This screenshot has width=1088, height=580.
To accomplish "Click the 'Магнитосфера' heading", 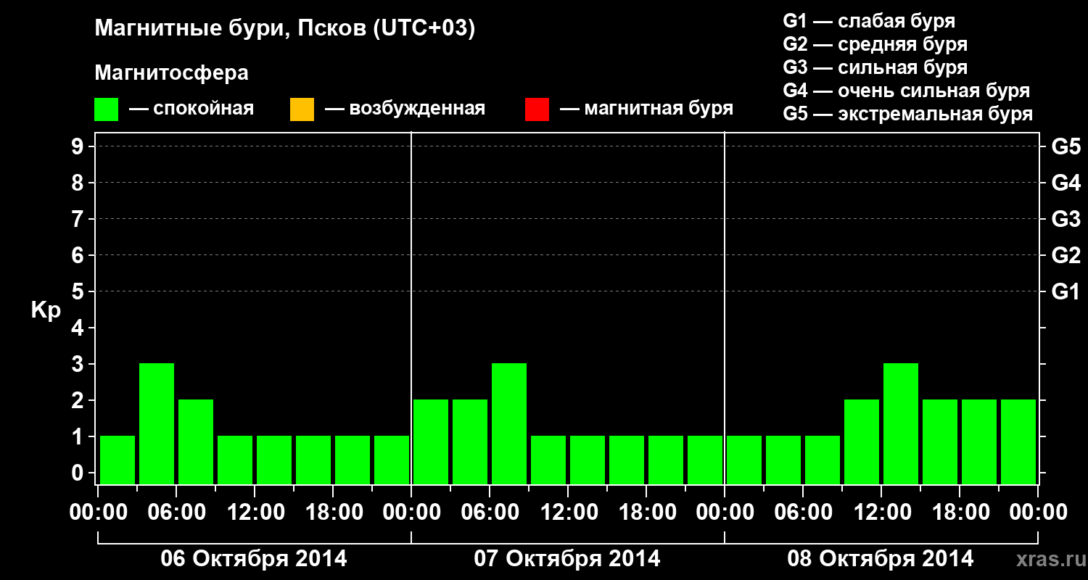I will coord(171,73).
